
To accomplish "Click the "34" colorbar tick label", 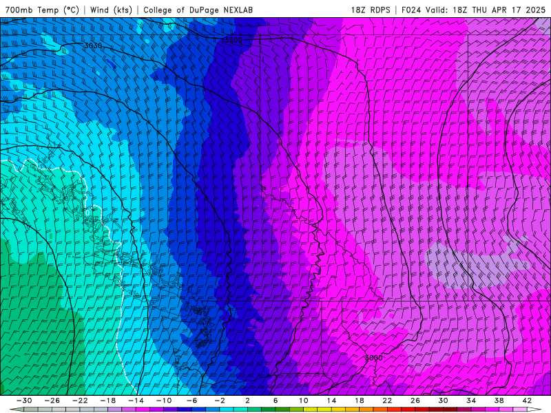I will pos(471,401).
